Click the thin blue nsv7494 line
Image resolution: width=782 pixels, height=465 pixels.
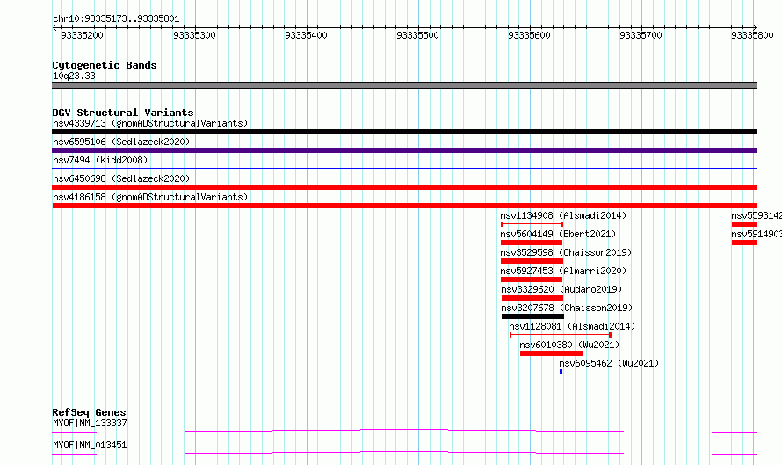[x=404, y=169]
